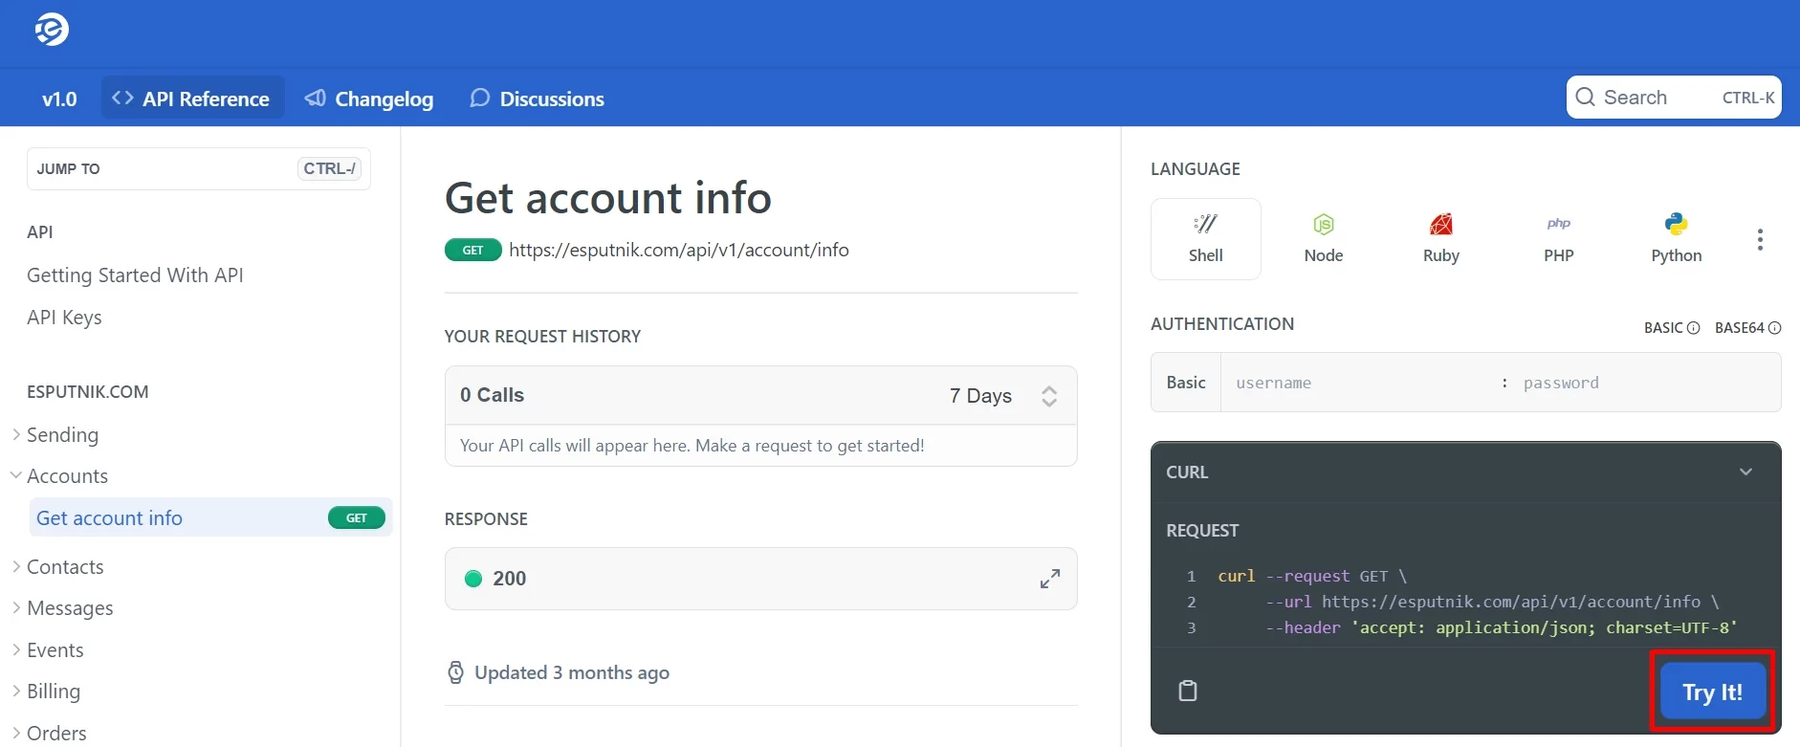
Task: Open more languages three-dot menu
Action: [1760, 239]
